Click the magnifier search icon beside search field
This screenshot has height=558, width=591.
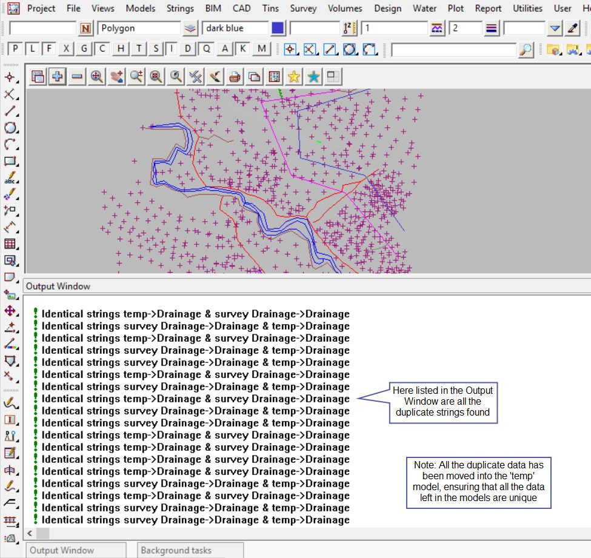[x=526, y=50]
